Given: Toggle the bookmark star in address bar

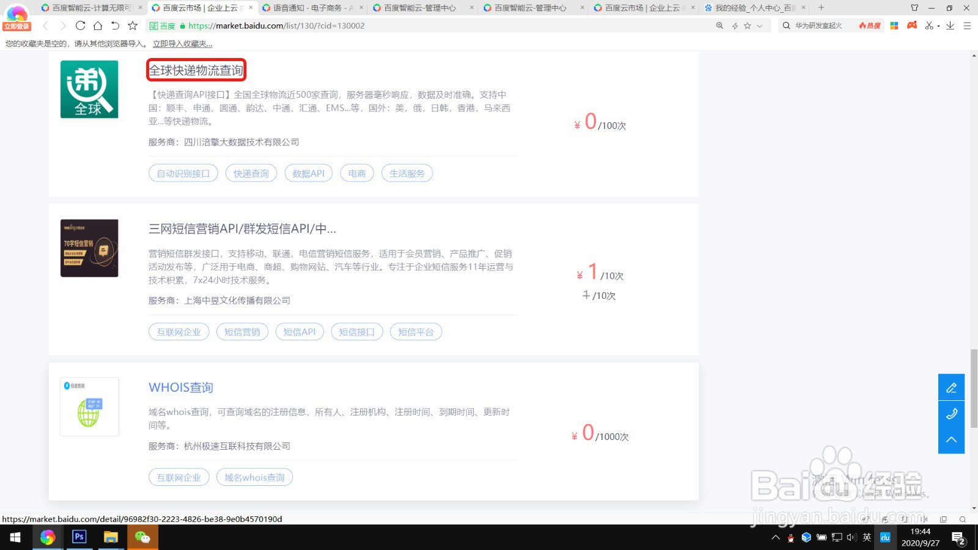Looking at the screenshot, I should pyautogui.click(x=747, y=26).
